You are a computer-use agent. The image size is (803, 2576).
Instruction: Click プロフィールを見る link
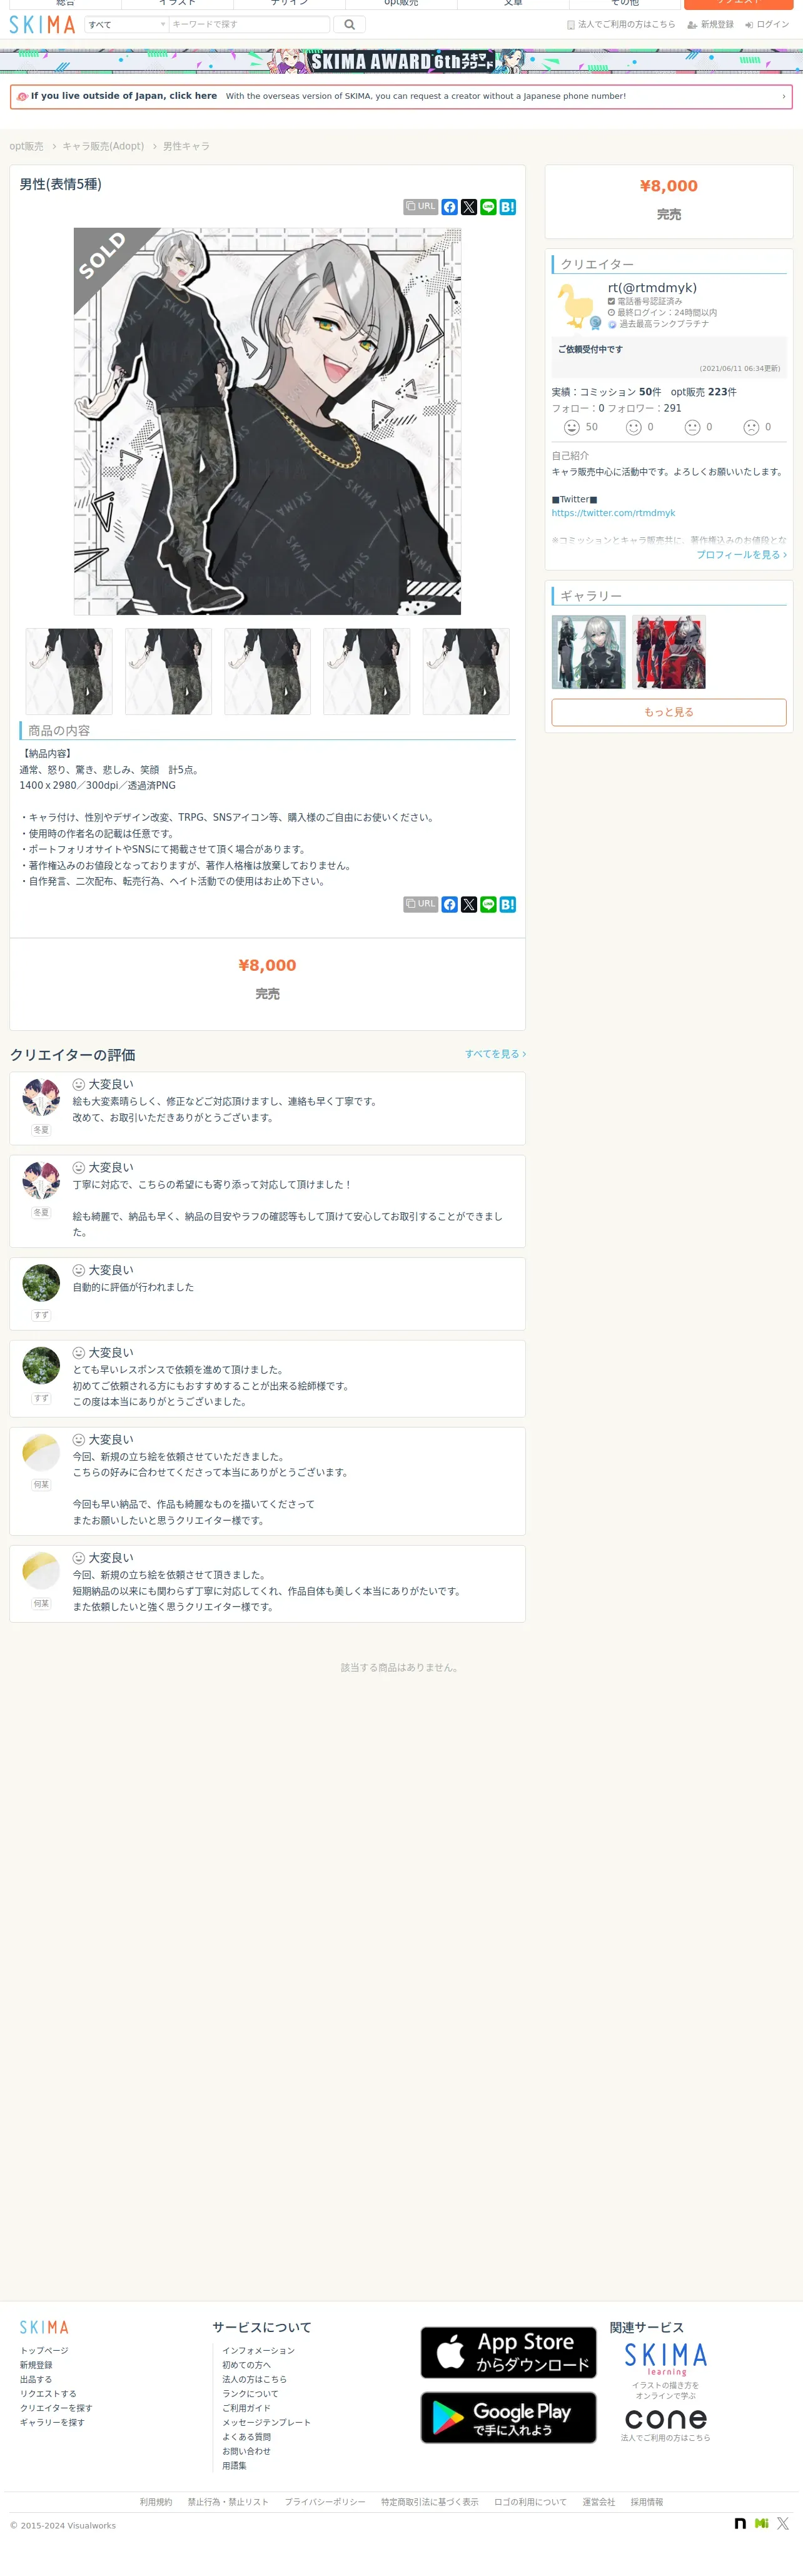[x=741, y=555]
